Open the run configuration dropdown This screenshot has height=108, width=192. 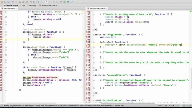46,2
